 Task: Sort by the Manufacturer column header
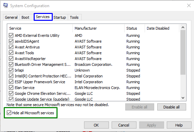pos(98,28)
